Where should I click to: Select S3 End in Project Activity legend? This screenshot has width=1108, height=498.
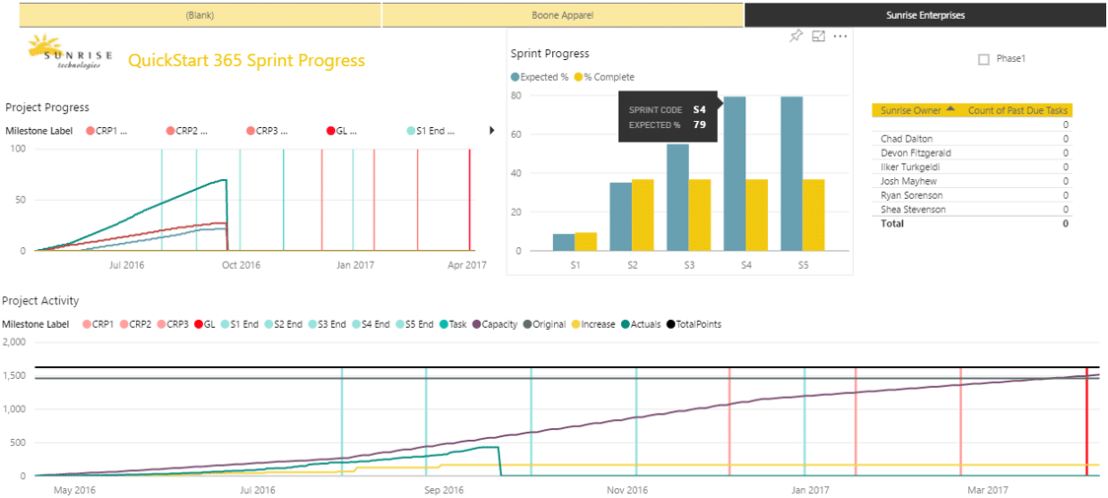coord(325,325)
